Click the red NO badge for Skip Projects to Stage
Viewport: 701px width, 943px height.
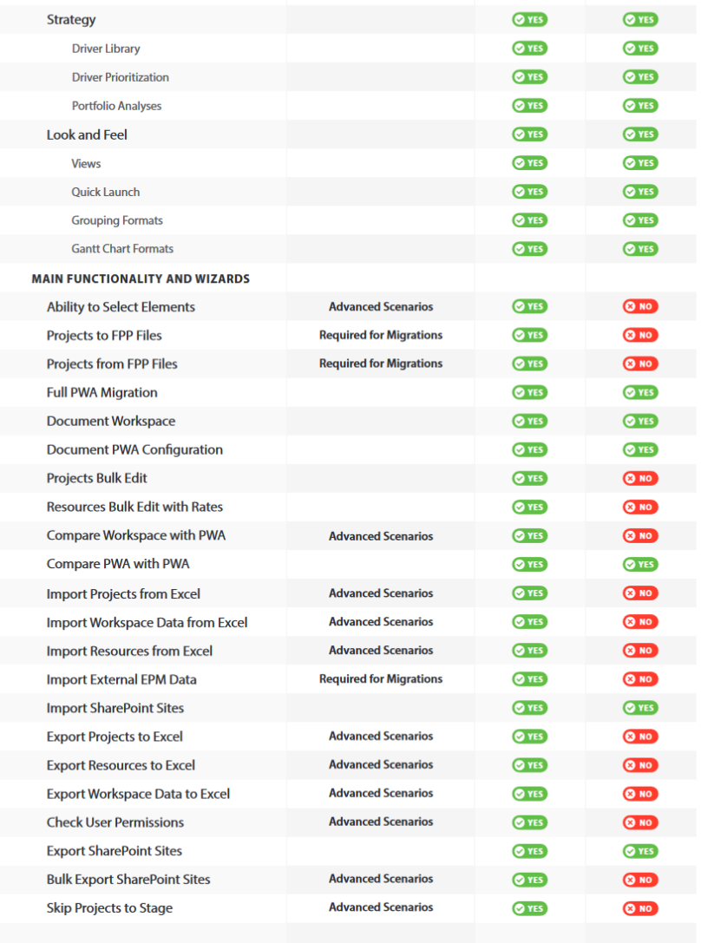click(x=640, y=908)
